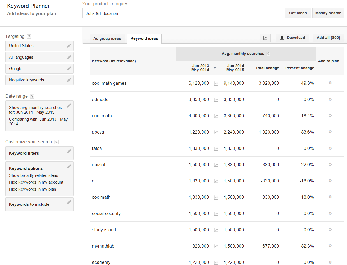This screenshot has height=265, width=347.
Task: Open the All languages box
Action: pyautogui.click(x=40, y=57)
